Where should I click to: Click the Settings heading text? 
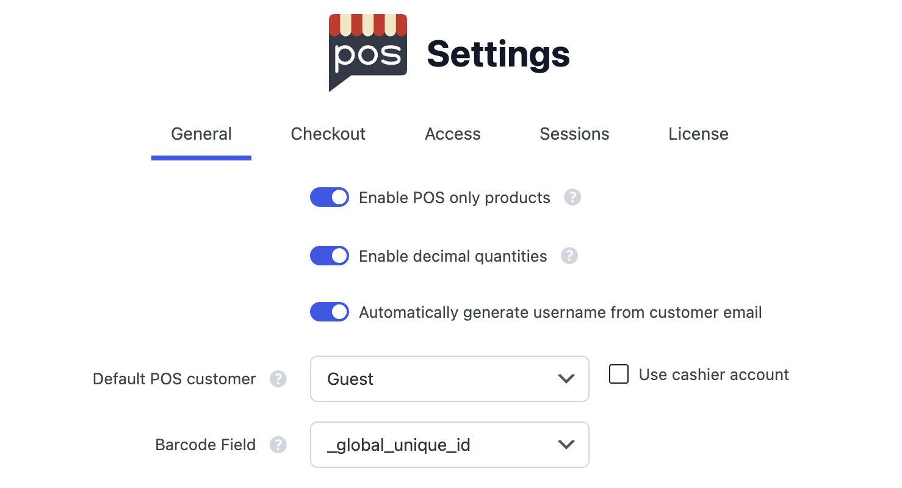(498, 54)
